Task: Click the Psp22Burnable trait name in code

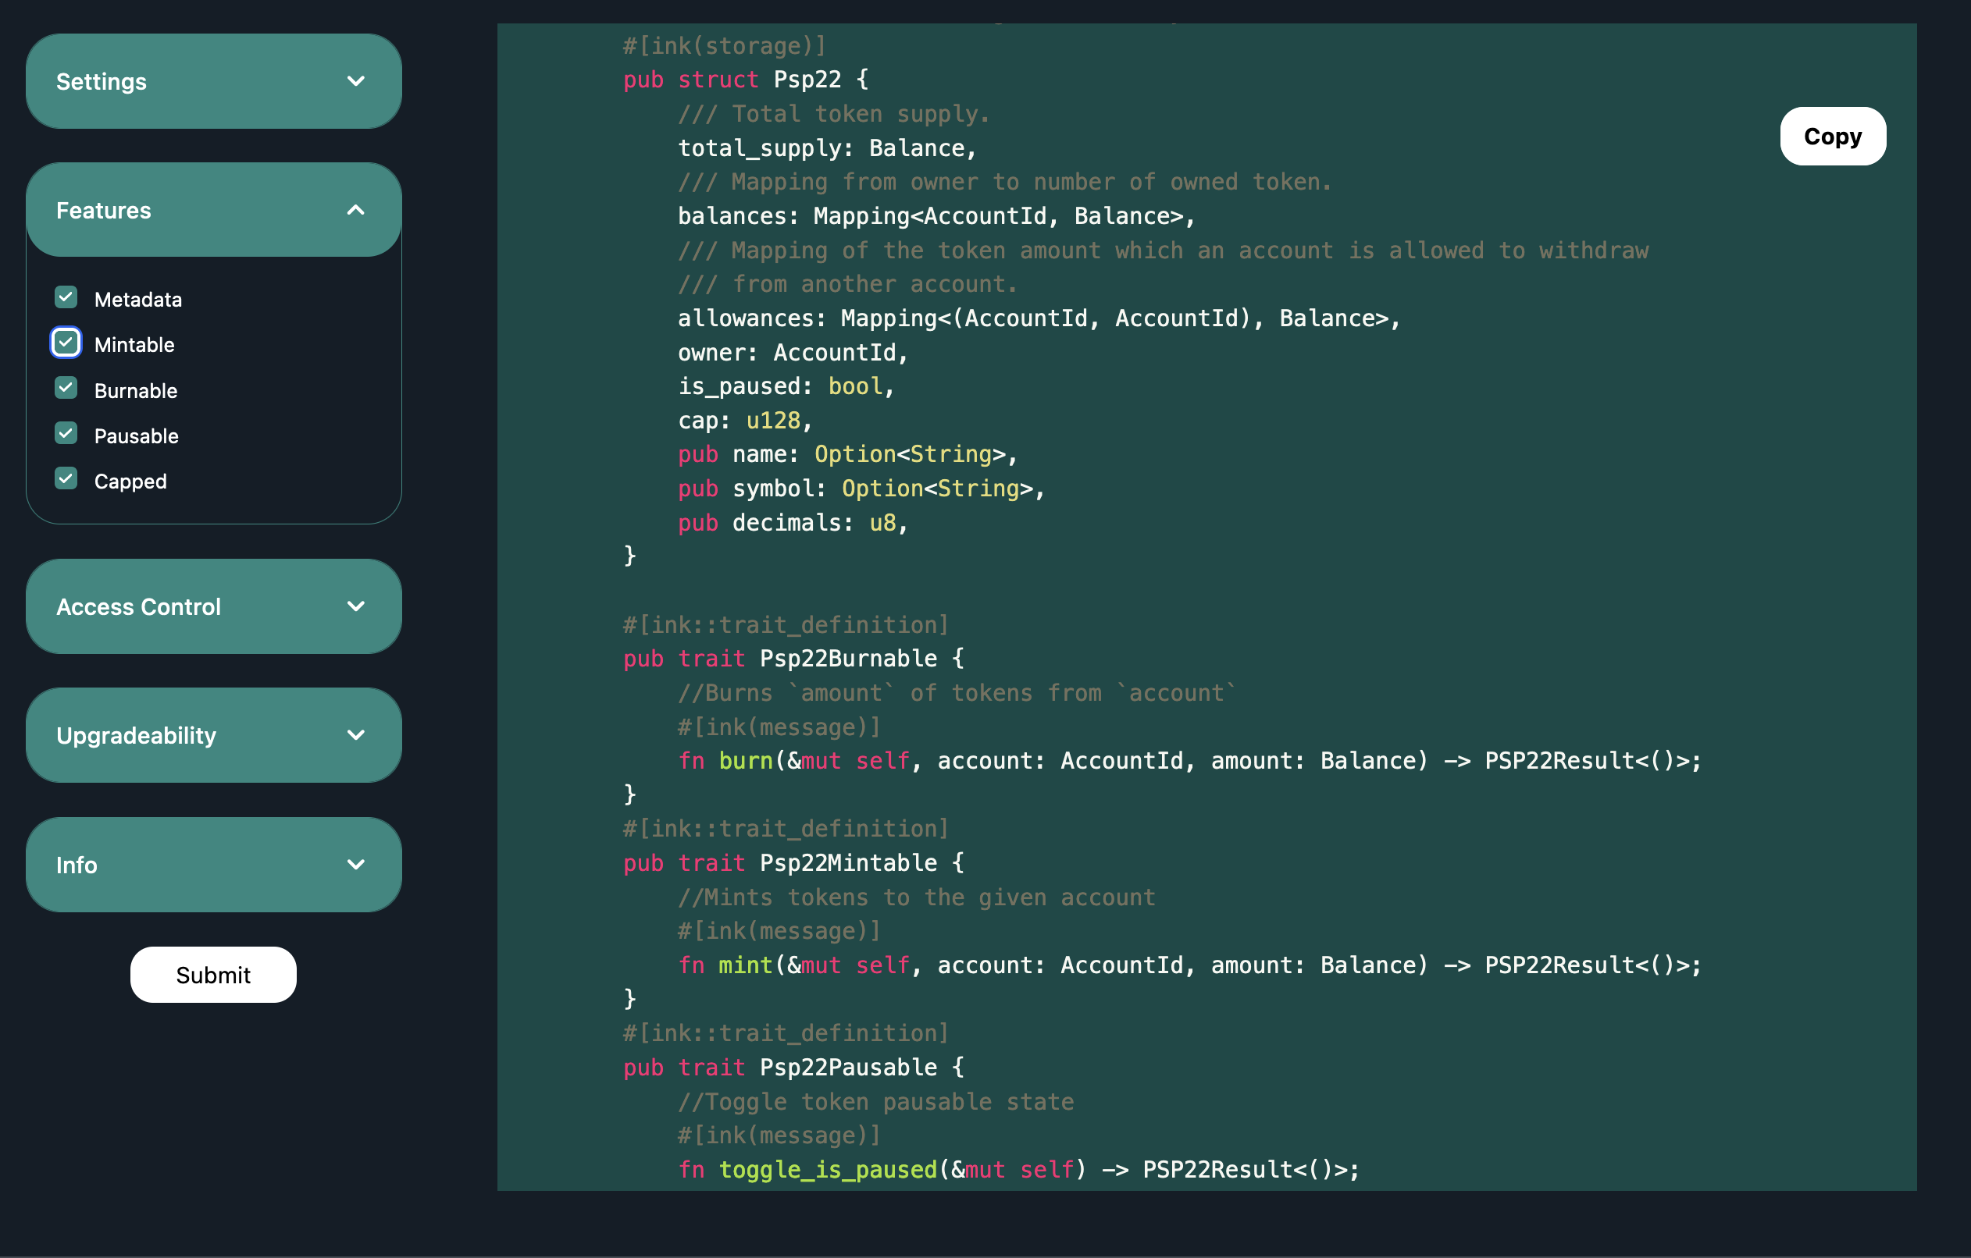Action: (x=848, y=659)
